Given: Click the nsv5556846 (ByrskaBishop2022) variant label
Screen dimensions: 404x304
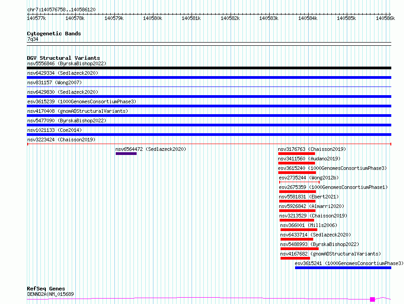Looking at the screenshot, I should coord(67,63).
